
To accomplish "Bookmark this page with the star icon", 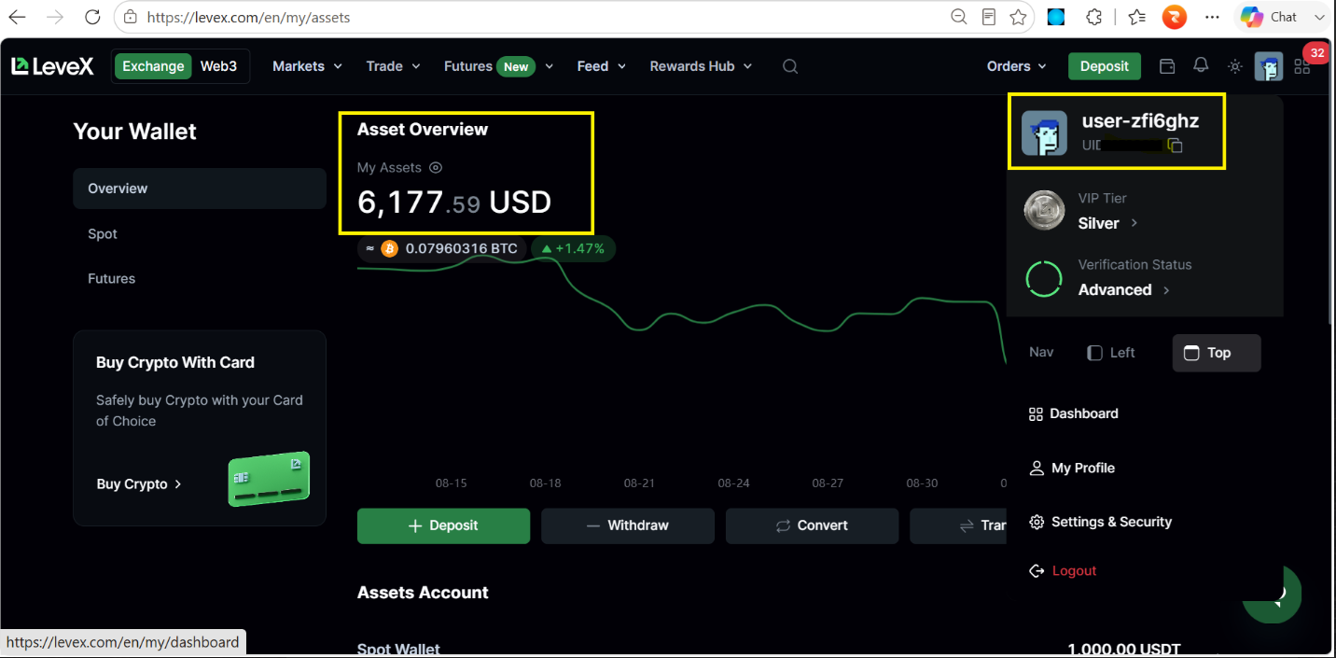I will click(x=1018, y=17).
